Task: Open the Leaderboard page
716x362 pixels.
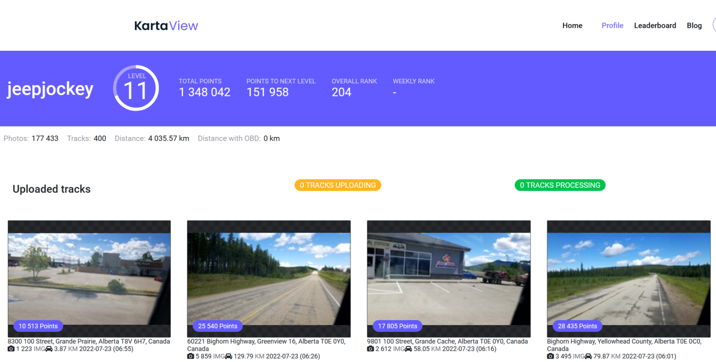Action: pyautogui.click(x=655, y=26)
